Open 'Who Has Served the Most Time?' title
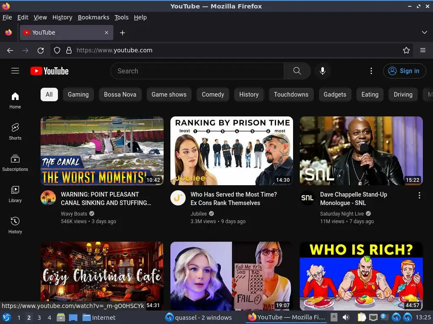 233,199
